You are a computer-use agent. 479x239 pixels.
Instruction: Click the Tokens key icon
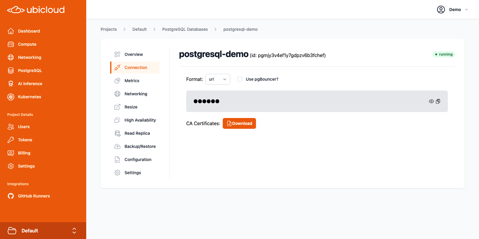pos(11,140)
